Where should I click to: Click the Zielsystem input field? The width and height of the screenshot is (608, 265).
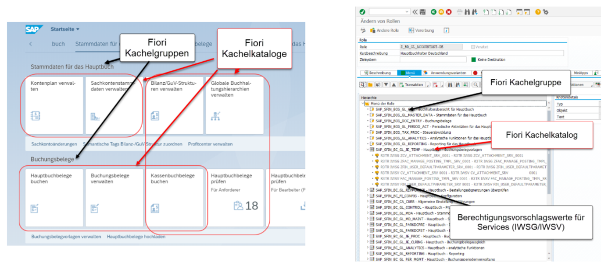pos(433,59)
